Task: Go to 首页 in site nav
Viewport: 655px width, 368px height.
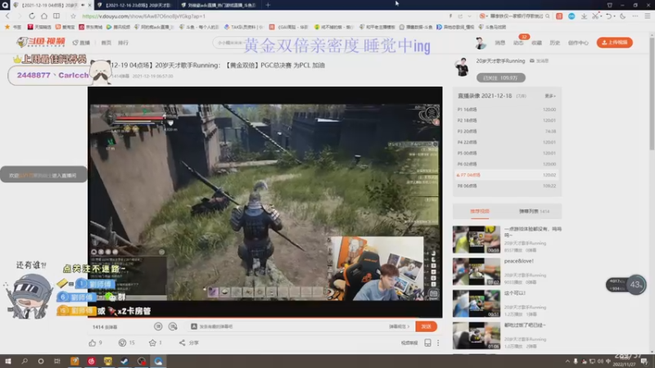Action: pos(106,43)
